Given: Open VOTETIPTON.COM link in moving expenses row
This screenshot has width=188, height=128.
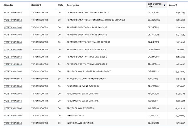Looking at the screenshot, I should pos(13,13).
